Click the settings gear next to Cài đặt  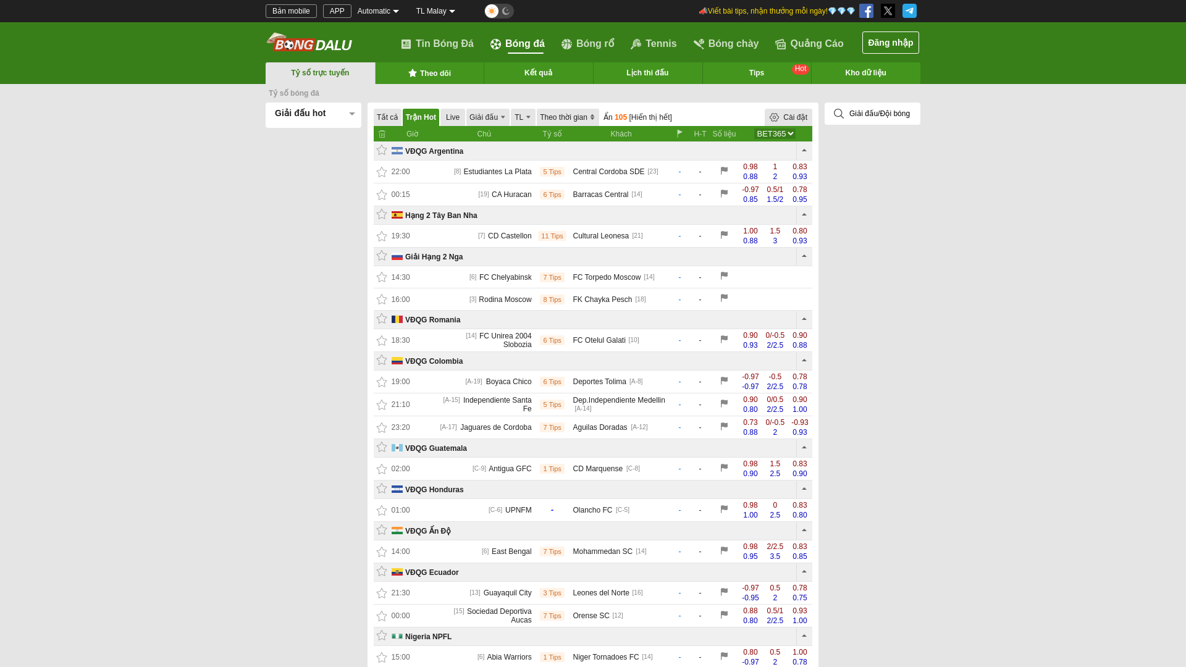tap(774, 117)
